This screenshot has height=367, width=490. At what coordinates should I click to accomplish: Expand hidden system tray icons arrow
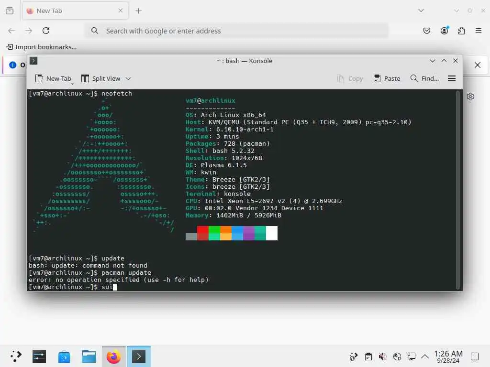click(x=425, y=356)
